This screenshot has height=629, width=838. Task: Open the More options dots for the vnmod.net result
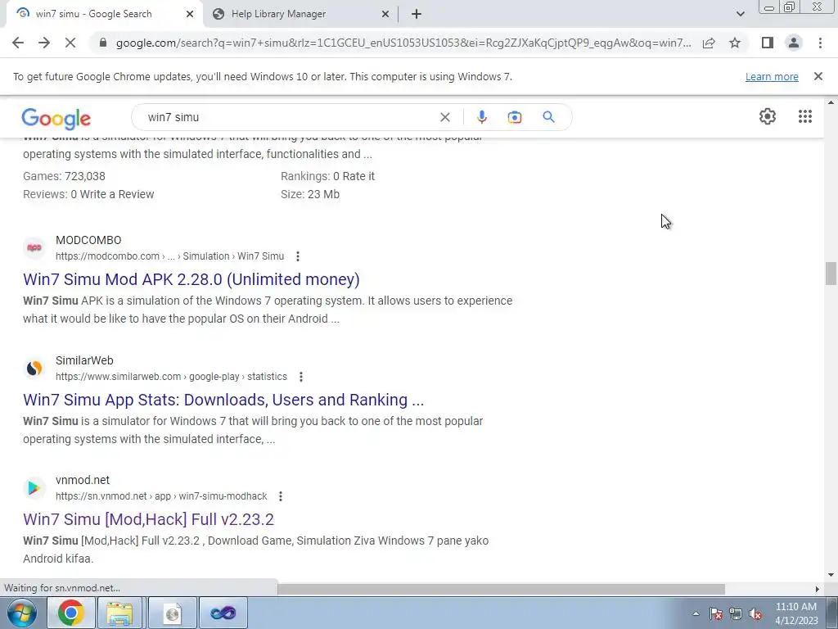pyautogui.click(x=281, y=496)
